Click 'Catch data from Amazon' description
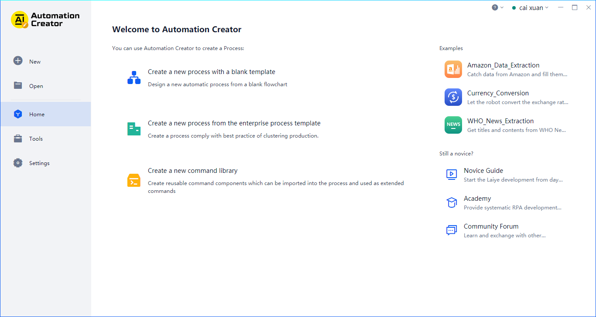This screenshot has height=317, width=596. (x=517, y=74)
